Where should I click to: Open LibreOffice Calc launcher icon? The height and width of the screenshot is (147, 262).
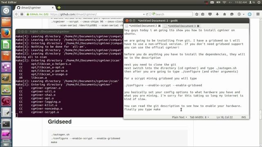[6, 45]
